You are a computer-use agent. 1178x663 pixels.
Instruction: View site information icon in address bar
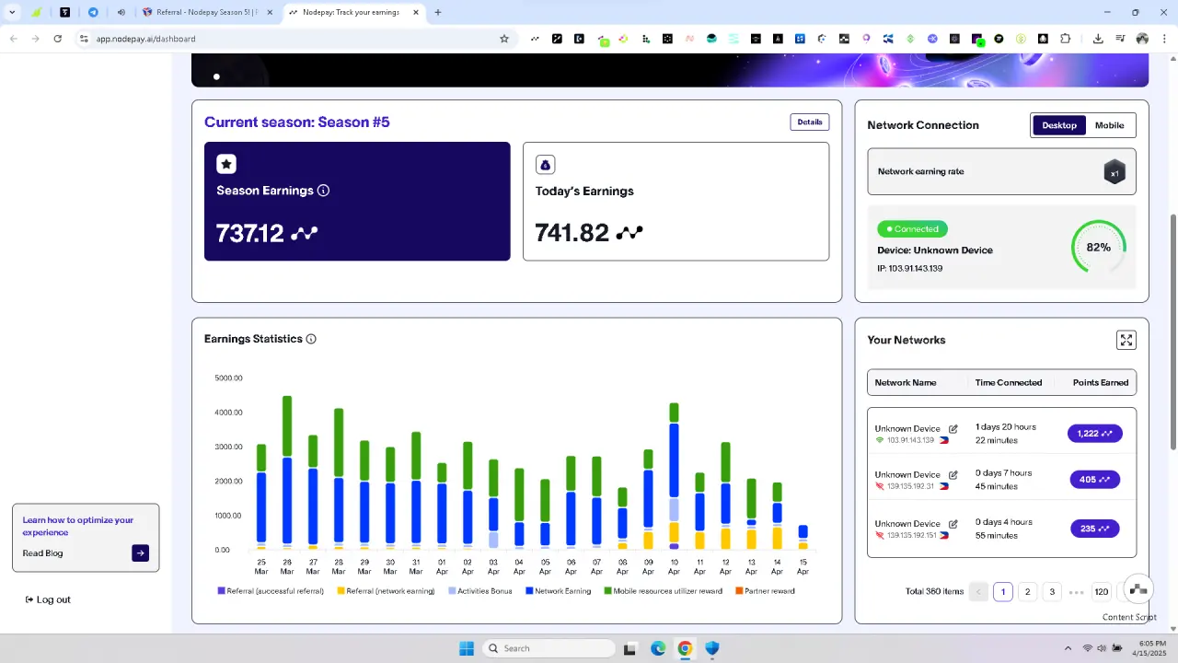tap(84, 39)
